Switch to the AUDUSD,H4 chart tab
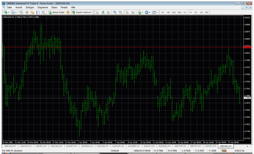Viewport: 254px width, 154px height. pyautogui.click(x=102, y=146)
